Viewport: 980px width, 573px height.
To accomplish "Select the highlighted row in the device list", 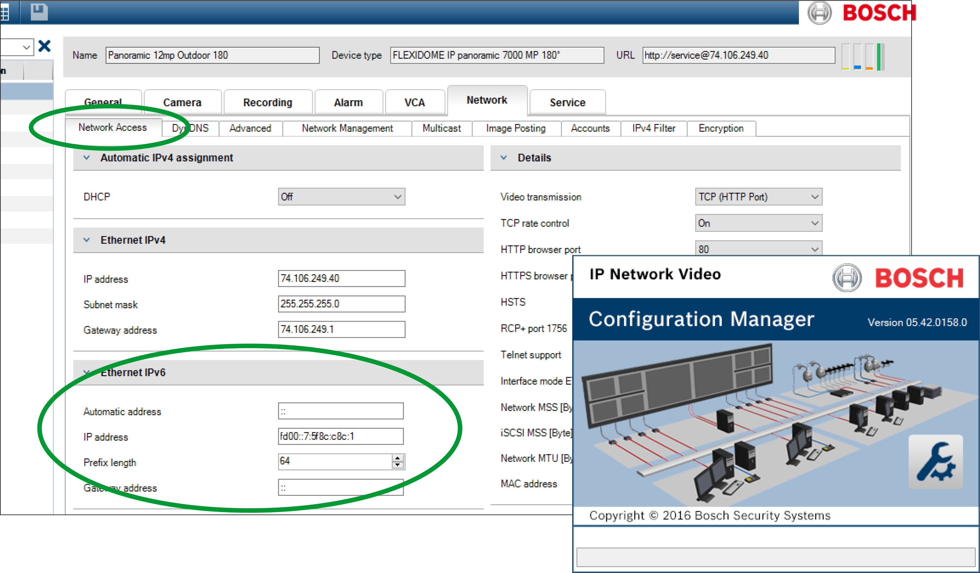I will coord(26,92).
